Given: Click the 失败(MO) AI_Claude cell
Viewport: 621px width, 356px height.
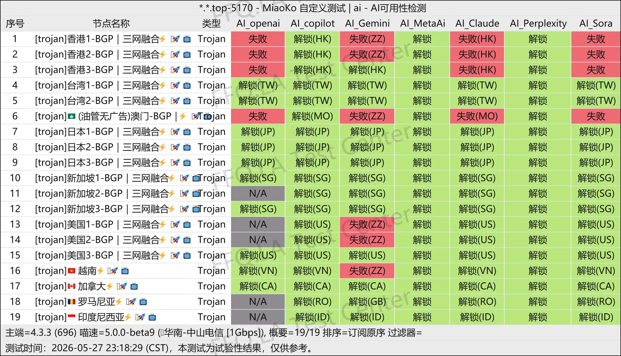Looking at the screenshot, I should (477, 116).
